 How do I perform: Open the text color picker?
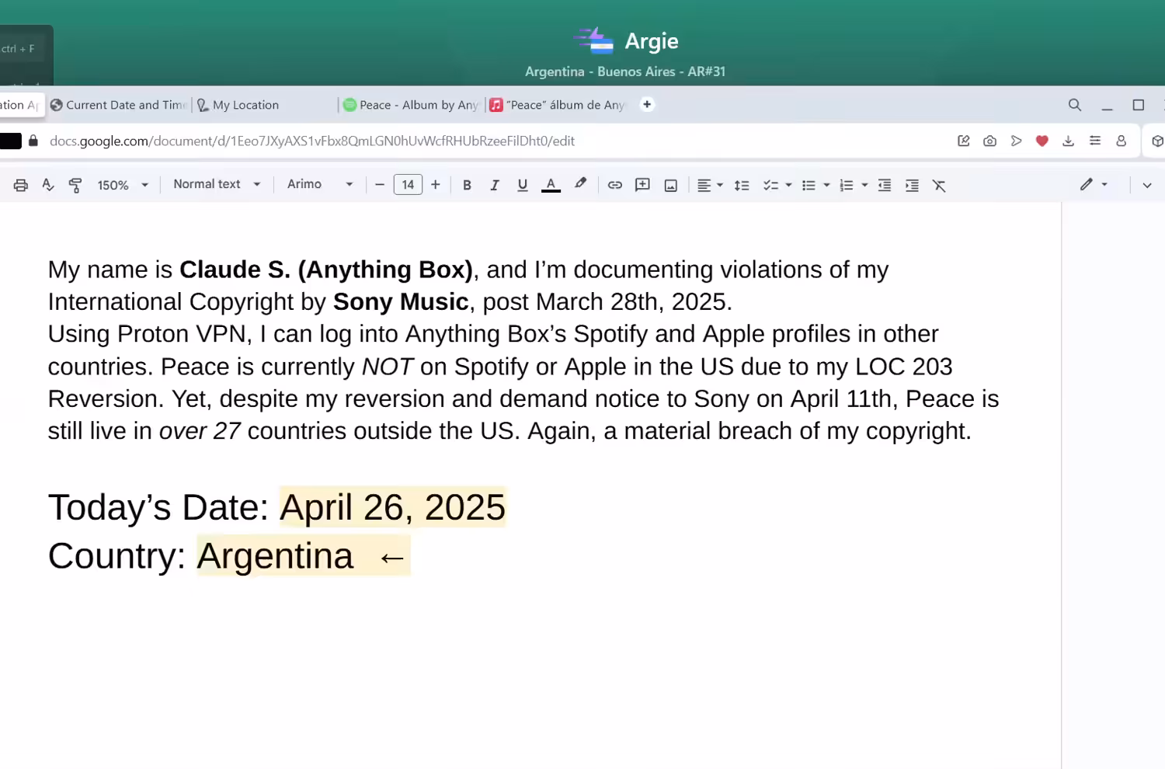pos(551,185)
